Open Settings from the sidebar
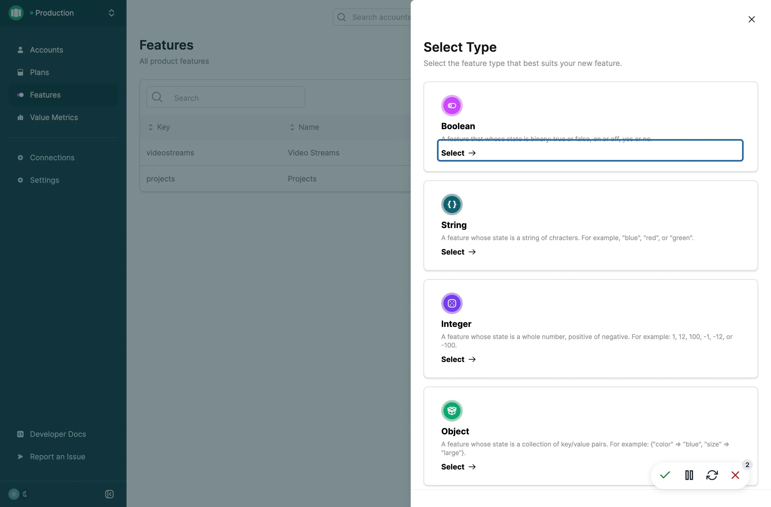This screenshot has width=771, height=507. (63, 180)
